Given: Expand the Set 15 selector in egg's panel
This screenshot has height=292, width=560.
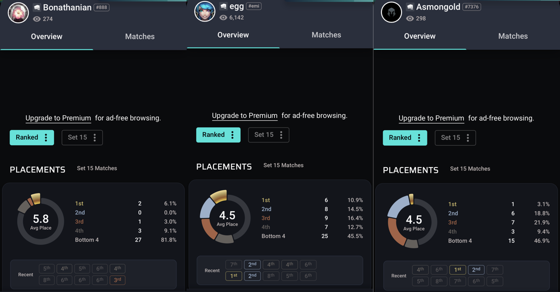Looking at the screenshot, I should click(x=269, y=135).
